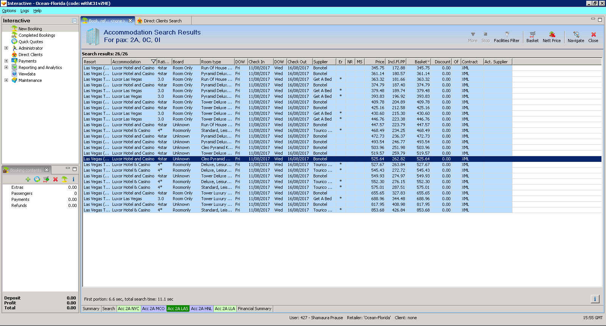This screenshot has height=326, width=606.
Task: Click red X delete icon in Booking contents
Action: (x=55, y=179)
